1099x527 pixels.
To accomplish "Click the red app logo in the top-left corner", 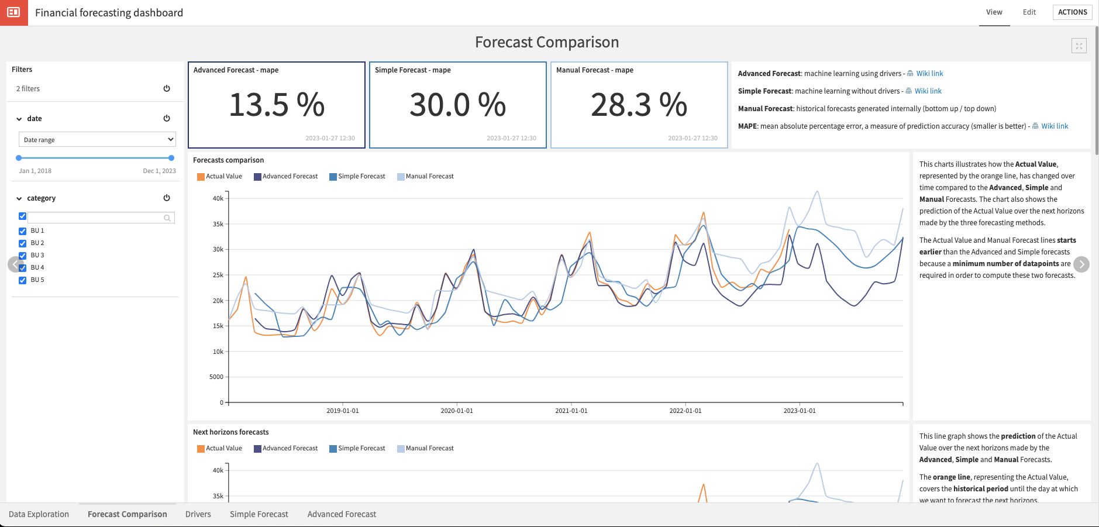I will [14, 12].
